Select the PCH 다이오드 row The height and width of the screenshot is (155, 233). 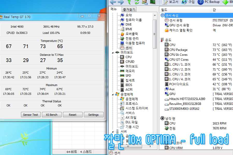196,84
